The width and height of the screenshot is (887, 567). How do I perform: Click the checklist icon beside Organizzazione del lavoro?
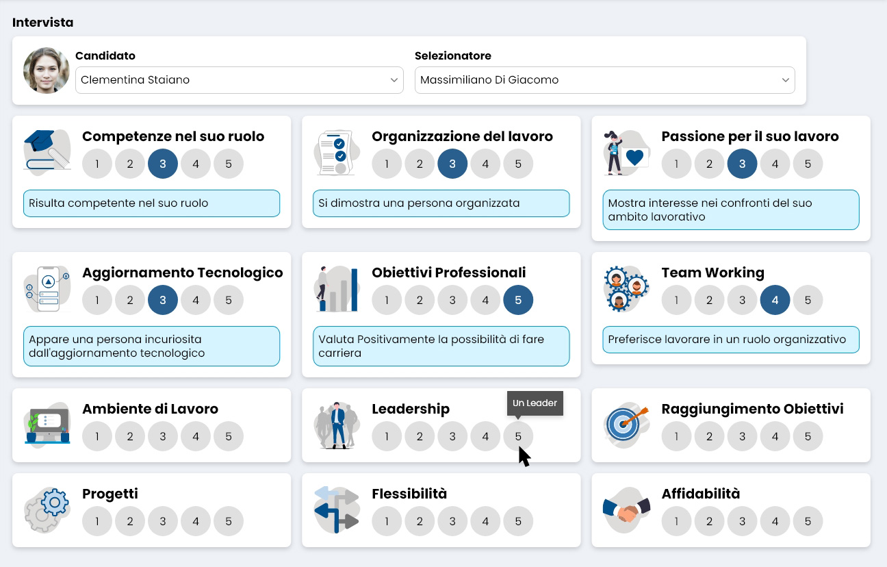pos(336,149)
